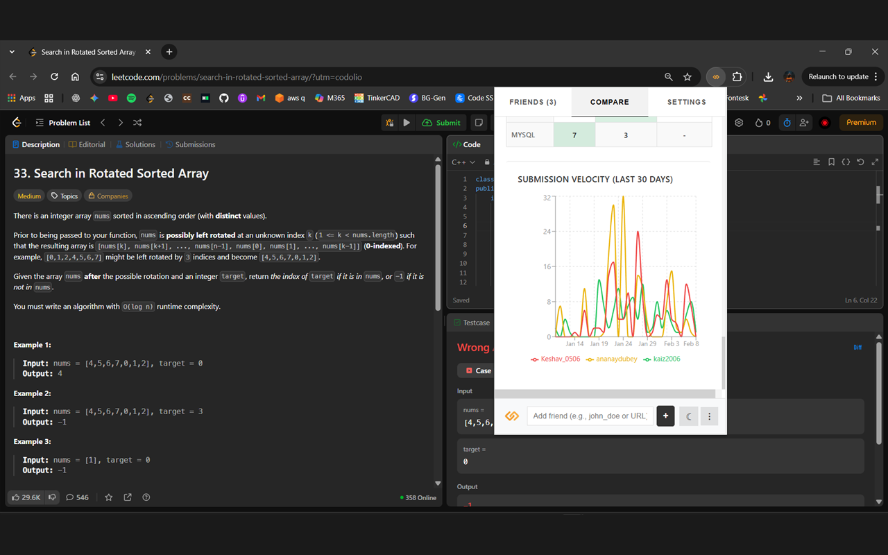Click the Diff link in the testcase panel

857,347
